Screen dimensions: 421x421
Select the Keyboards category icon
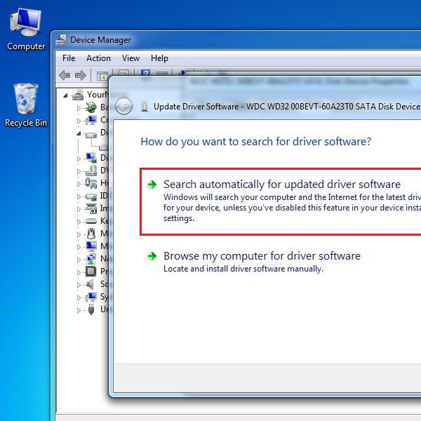pyautogui.click(x=91, y=221)
